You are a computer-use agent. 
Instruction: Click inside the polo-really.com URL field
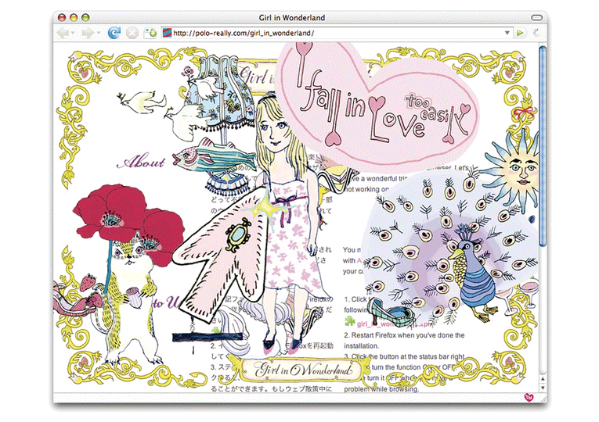tap(329, 34)
